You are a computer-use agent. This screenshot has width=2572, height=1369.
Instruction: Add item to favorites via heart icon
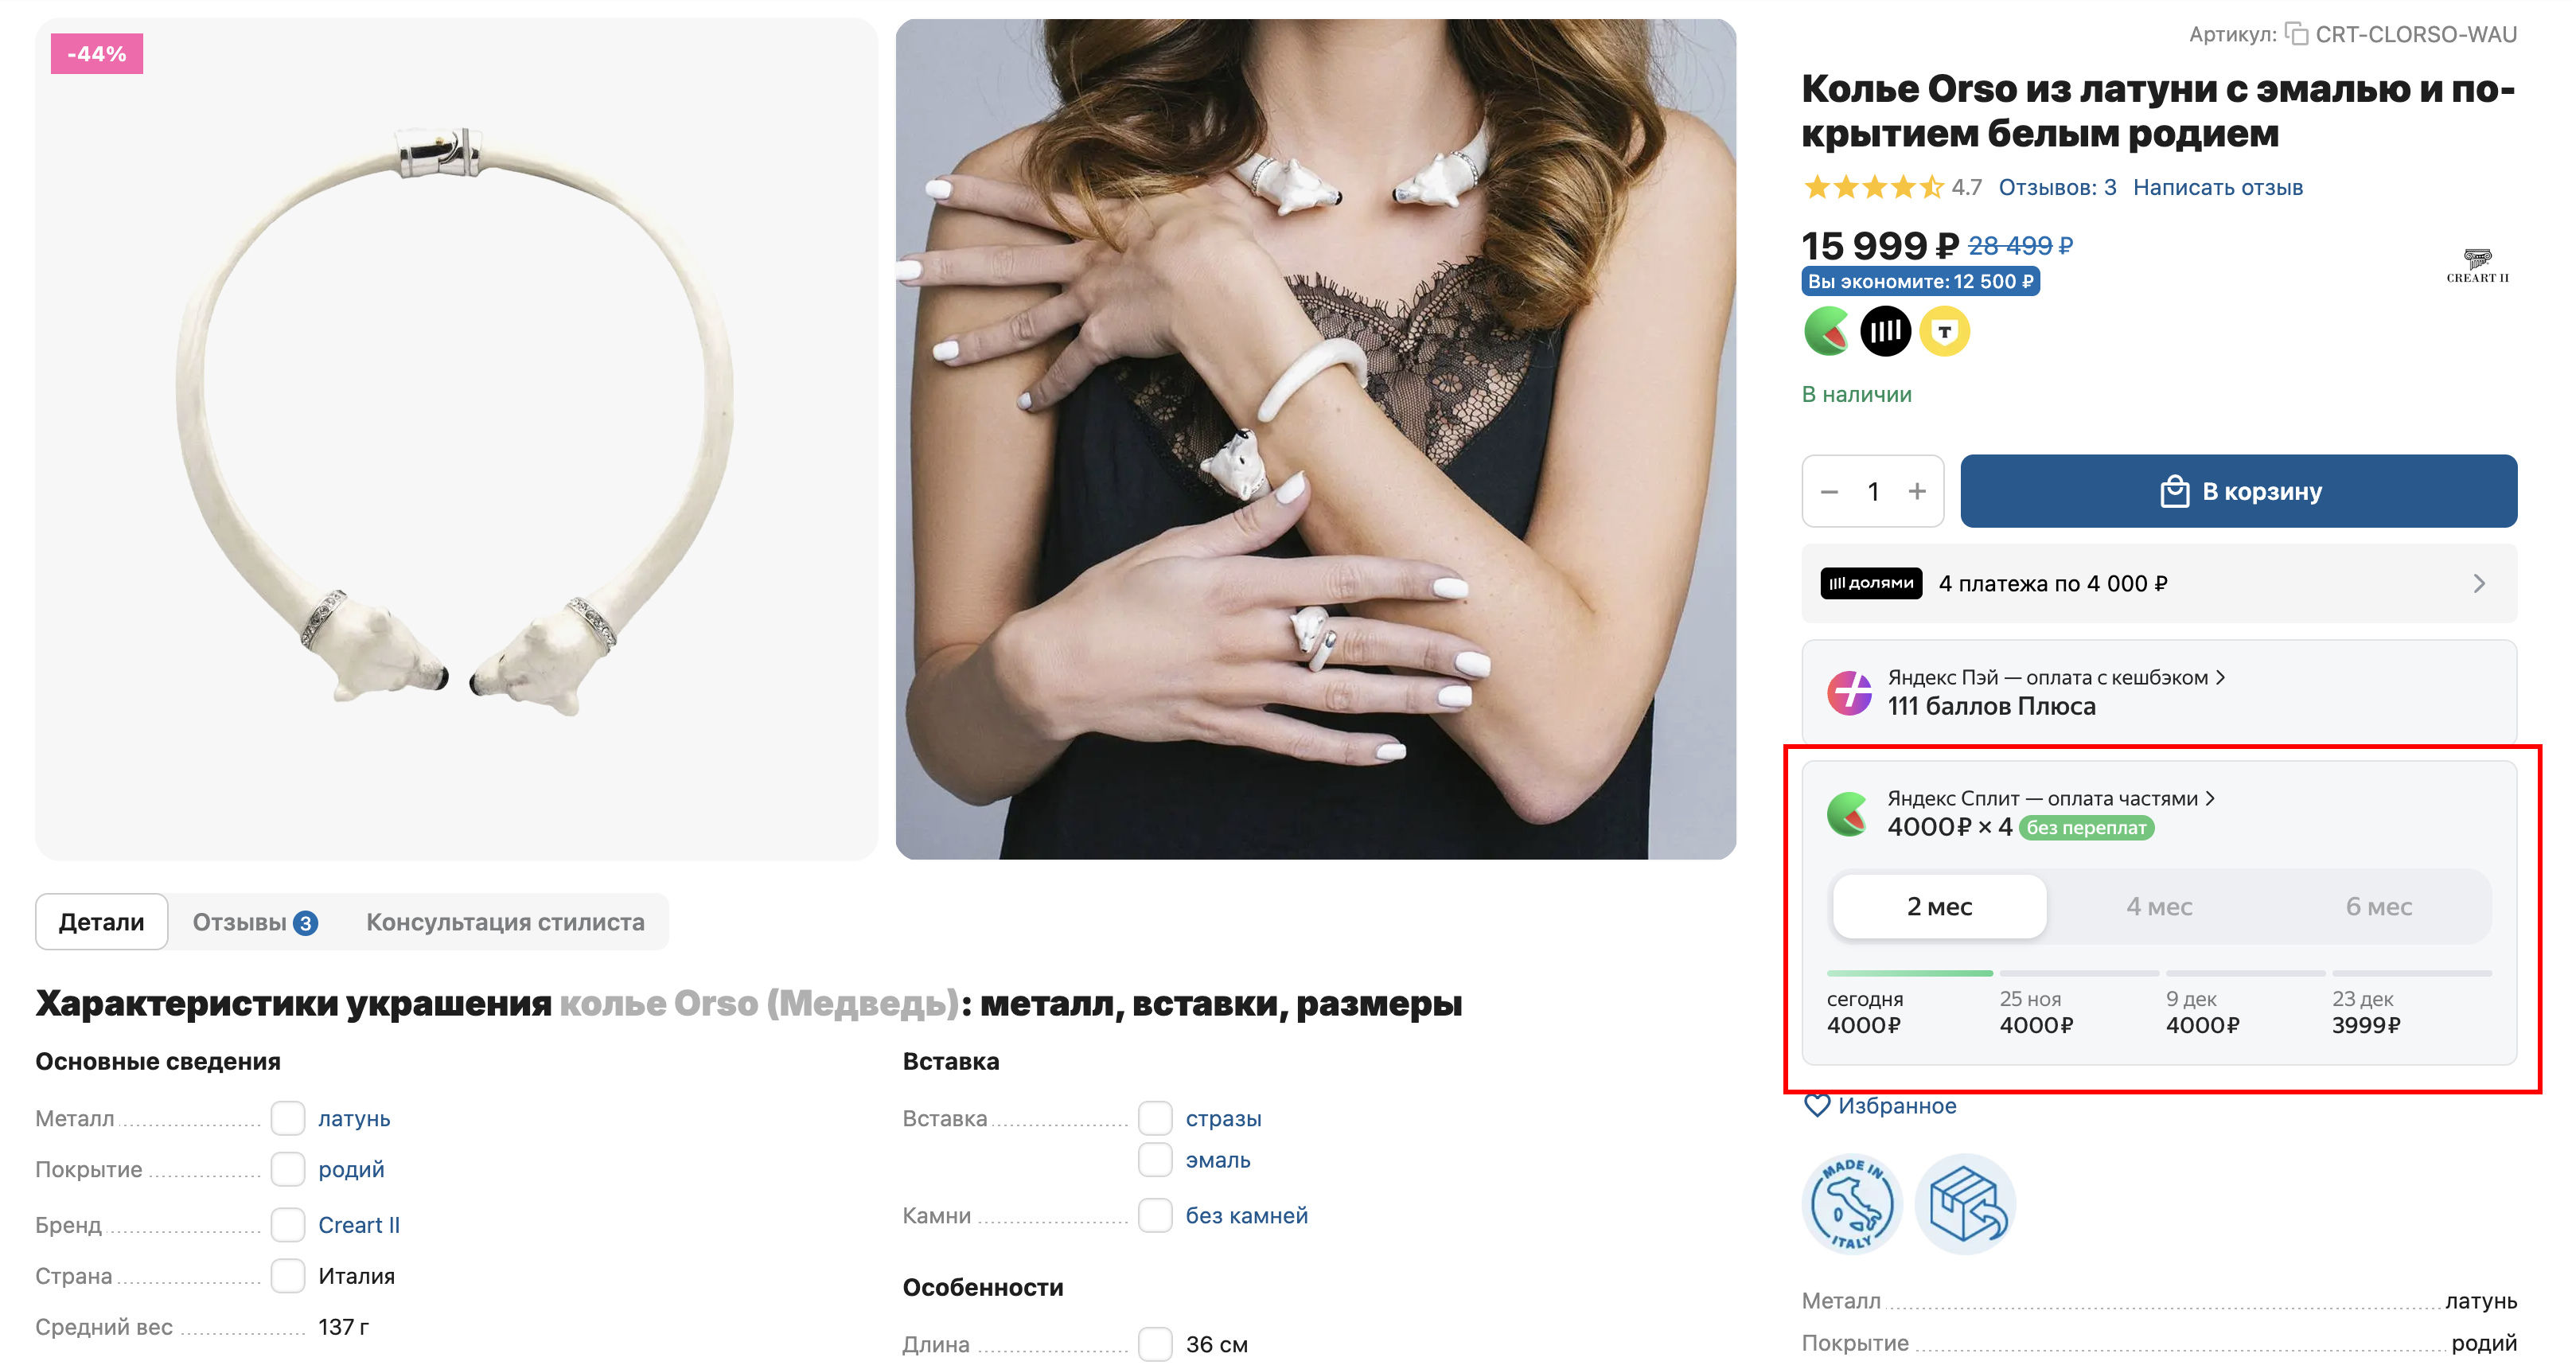pyautogui.click(x=1817, y=1106)
